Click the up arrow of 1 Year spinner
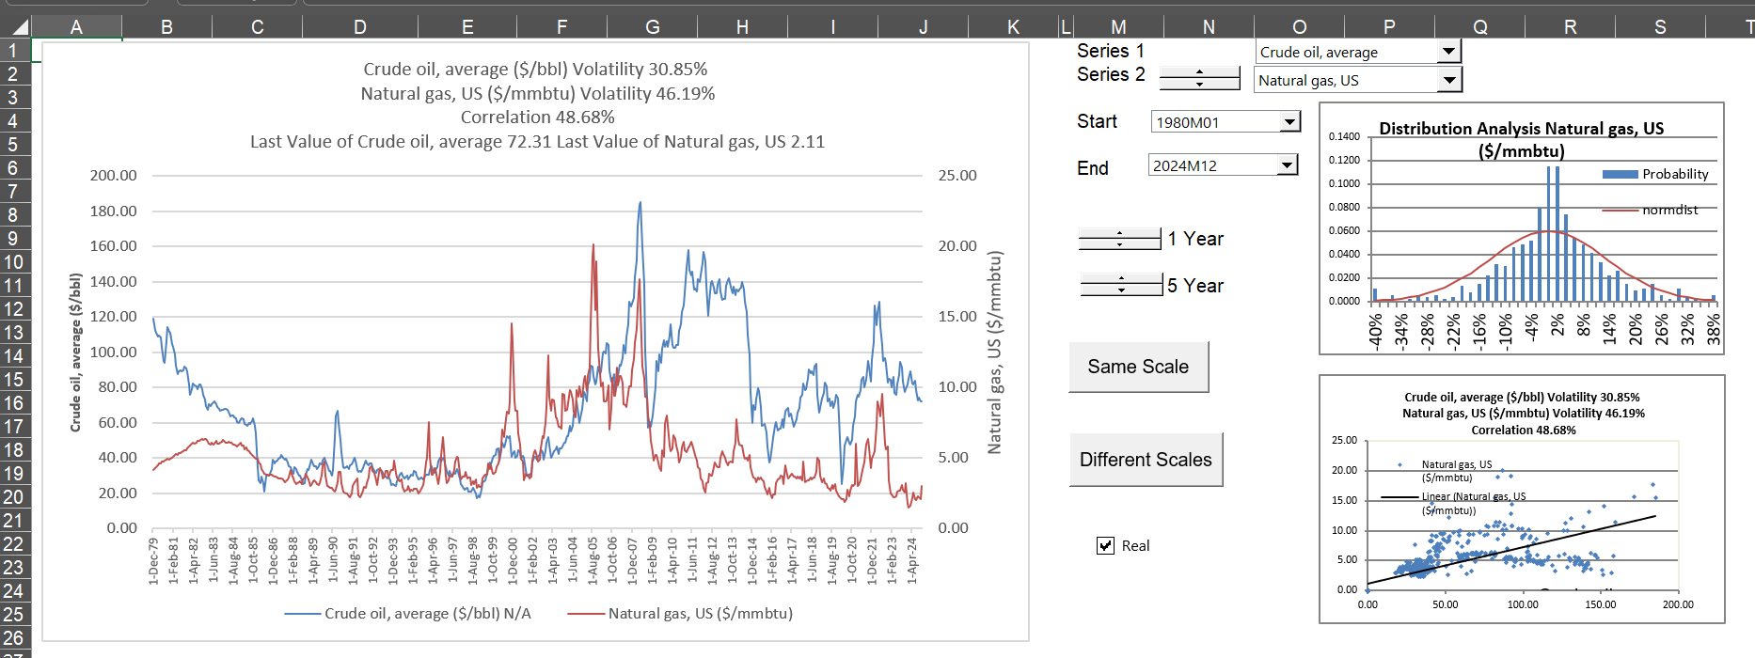1755x658 pixels. point(1119,232)
